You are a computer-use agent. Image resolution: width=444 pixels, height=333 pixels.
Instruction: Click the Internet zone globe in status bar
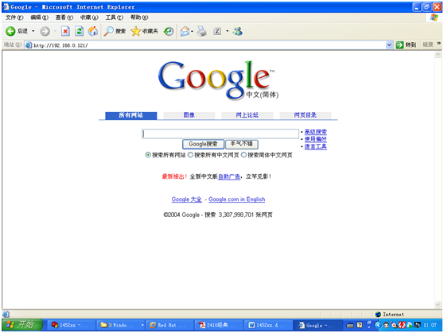tap(378, 315)
